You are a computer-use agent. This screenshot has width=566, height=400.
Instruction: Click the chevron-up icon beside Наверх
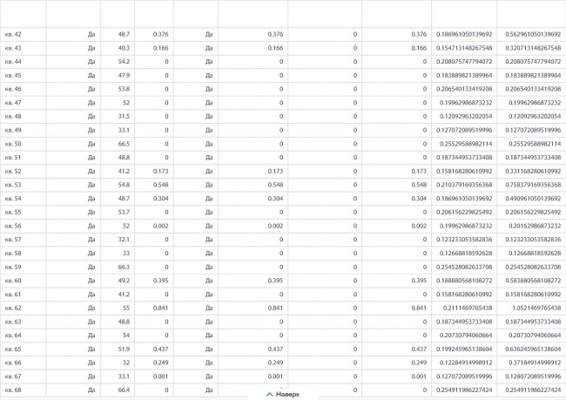click(x=269, y=394)
